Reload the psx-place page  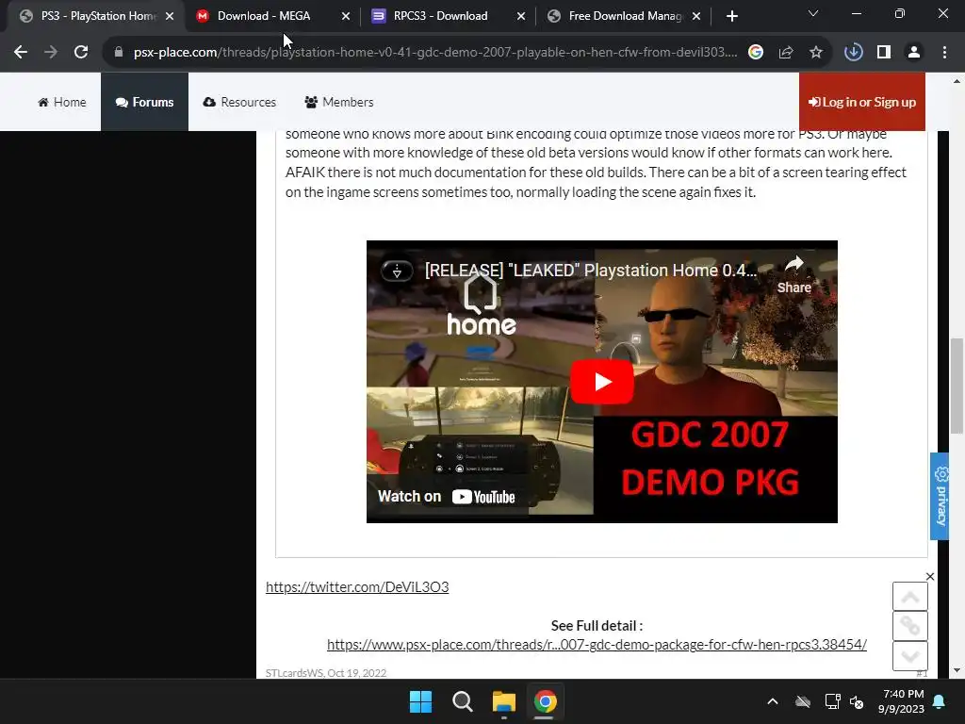pyautogui.click(x=81, y=53)
